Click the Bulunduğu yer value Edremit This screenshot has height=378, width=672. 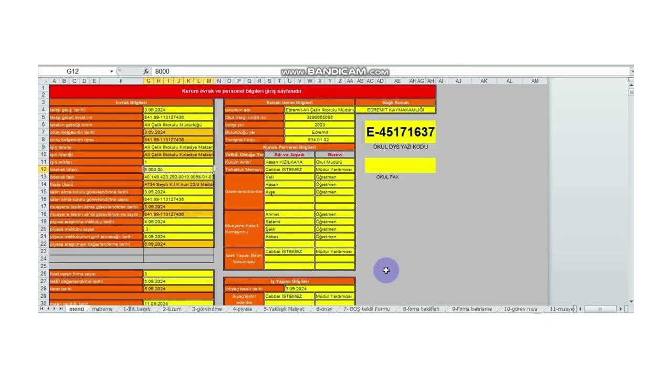point(320,132)
